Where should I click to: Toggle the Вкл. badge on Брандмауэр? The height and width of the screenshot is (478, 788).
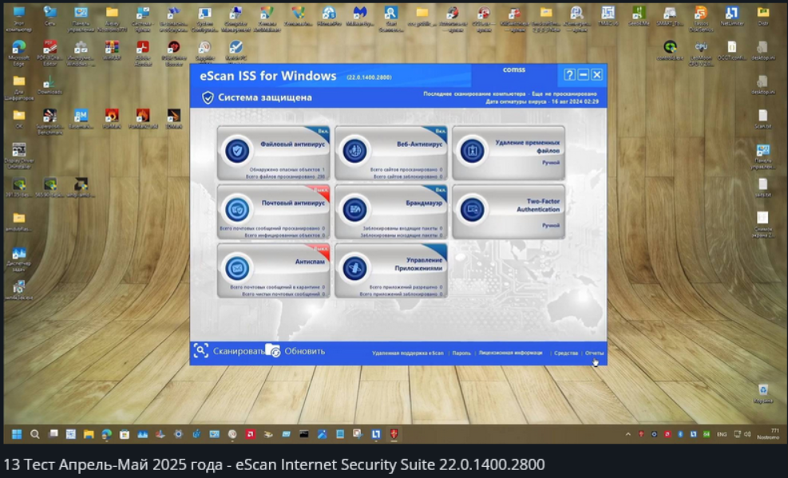tap(440, 190)
